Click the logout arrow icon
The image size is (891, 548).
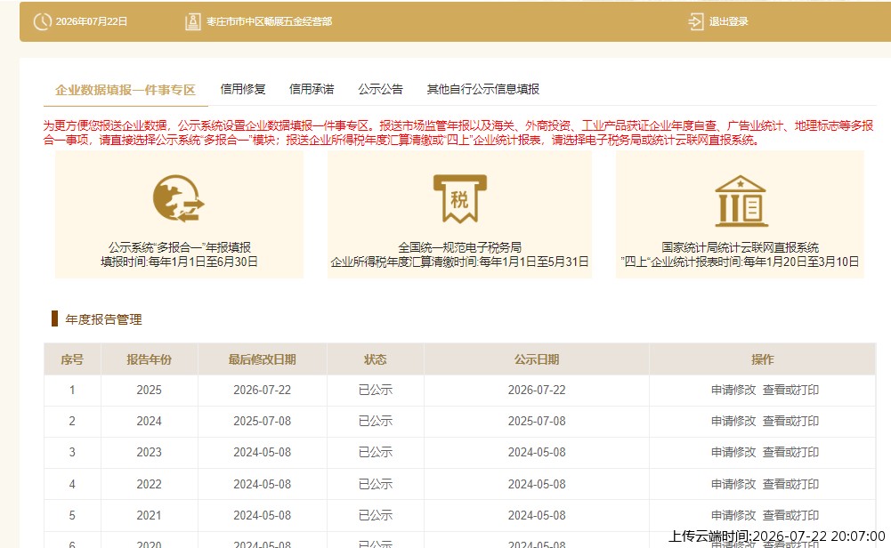pyautogui.click(x=695, y=21)
